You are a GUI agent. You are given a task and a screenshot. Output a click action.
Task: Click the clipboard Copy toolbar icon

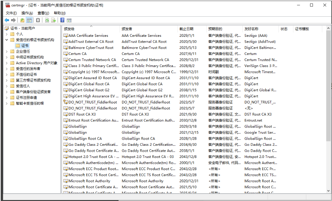(38, 20)
